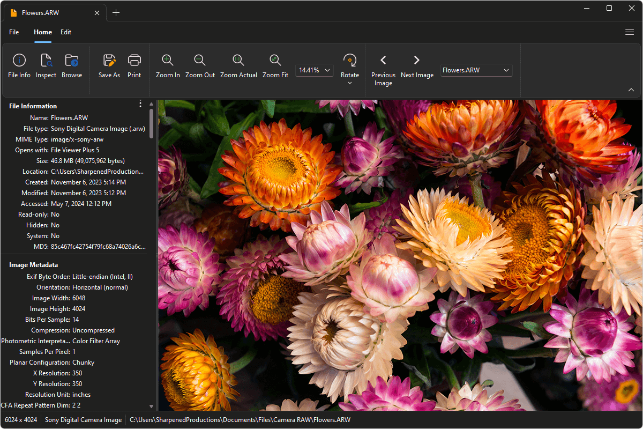Click Zoom Actual to view full size
Screen dimensions: 643x429
238,65
